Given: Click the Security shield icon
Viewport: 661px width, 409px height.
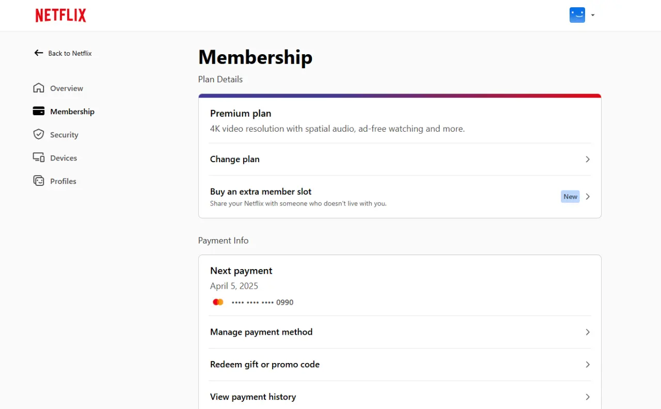Looking at the screenshot, I should pyautogui.click(x=39, y=134).
